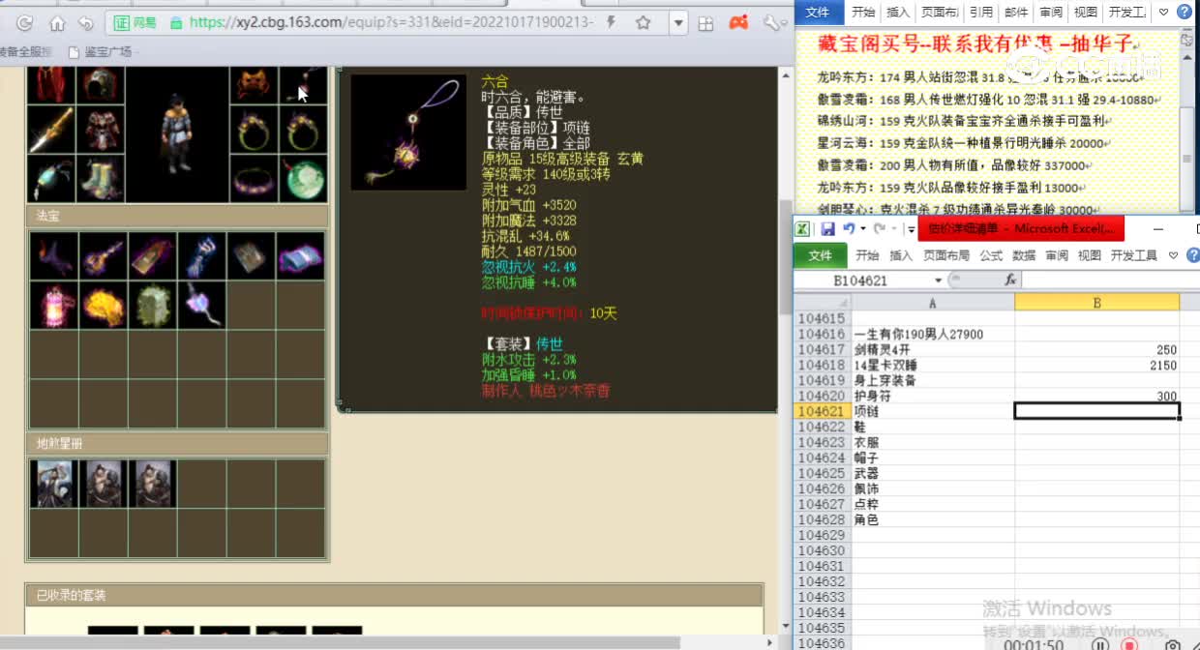
Task: Reload the browser page
Action: pyautogui.click(x=25, y=23)
